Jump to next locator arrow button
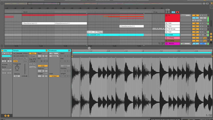The width and height of the screenshot is (213, 120). click(169, 12)
